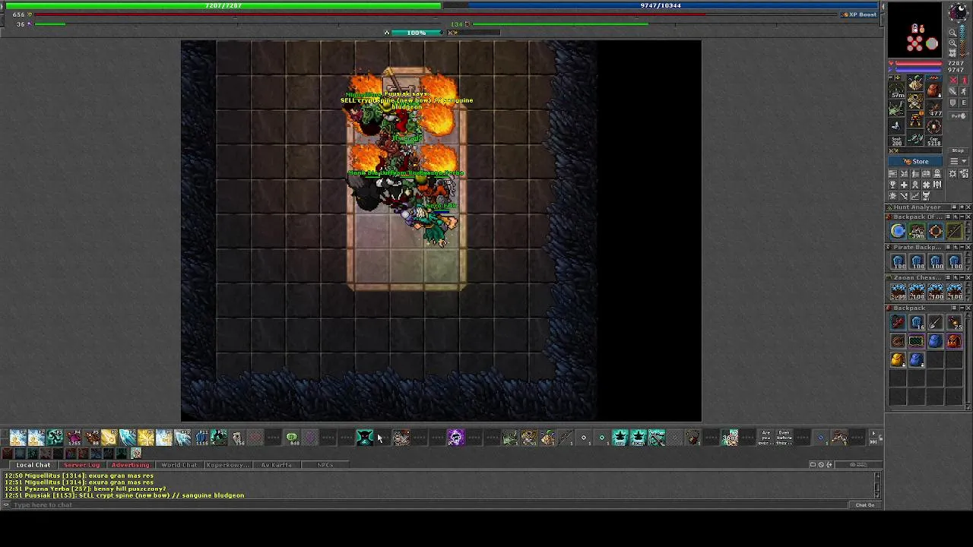Expand the Hunt Analyser panel
The height and width of the screenshot is (547, 973).
[962, 207]
